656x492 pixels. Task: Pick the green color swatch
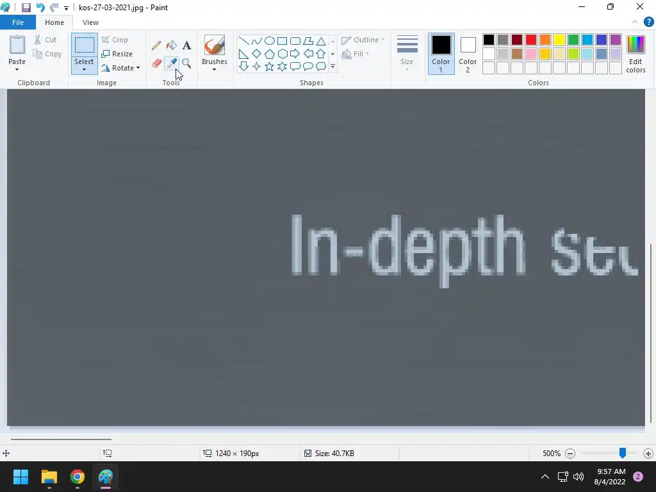tap(573, 40)
